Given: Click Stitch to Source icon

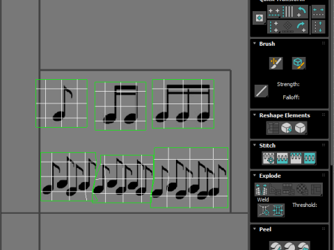Looking at the screenshot, I should pos(296,158).
